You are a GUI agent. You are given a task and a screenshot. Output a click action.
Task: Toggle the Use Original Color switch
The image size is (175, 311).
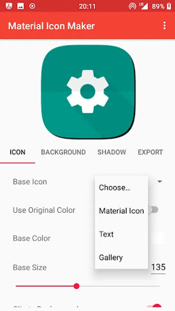[154, 210]
